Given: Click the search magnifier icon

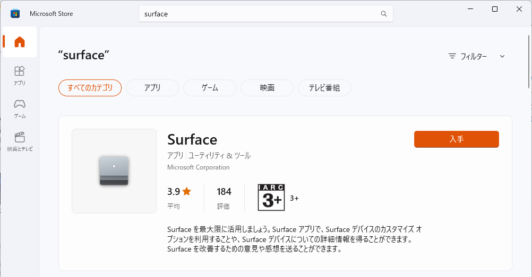Looking at the screenshot, I should coord(384,14).
